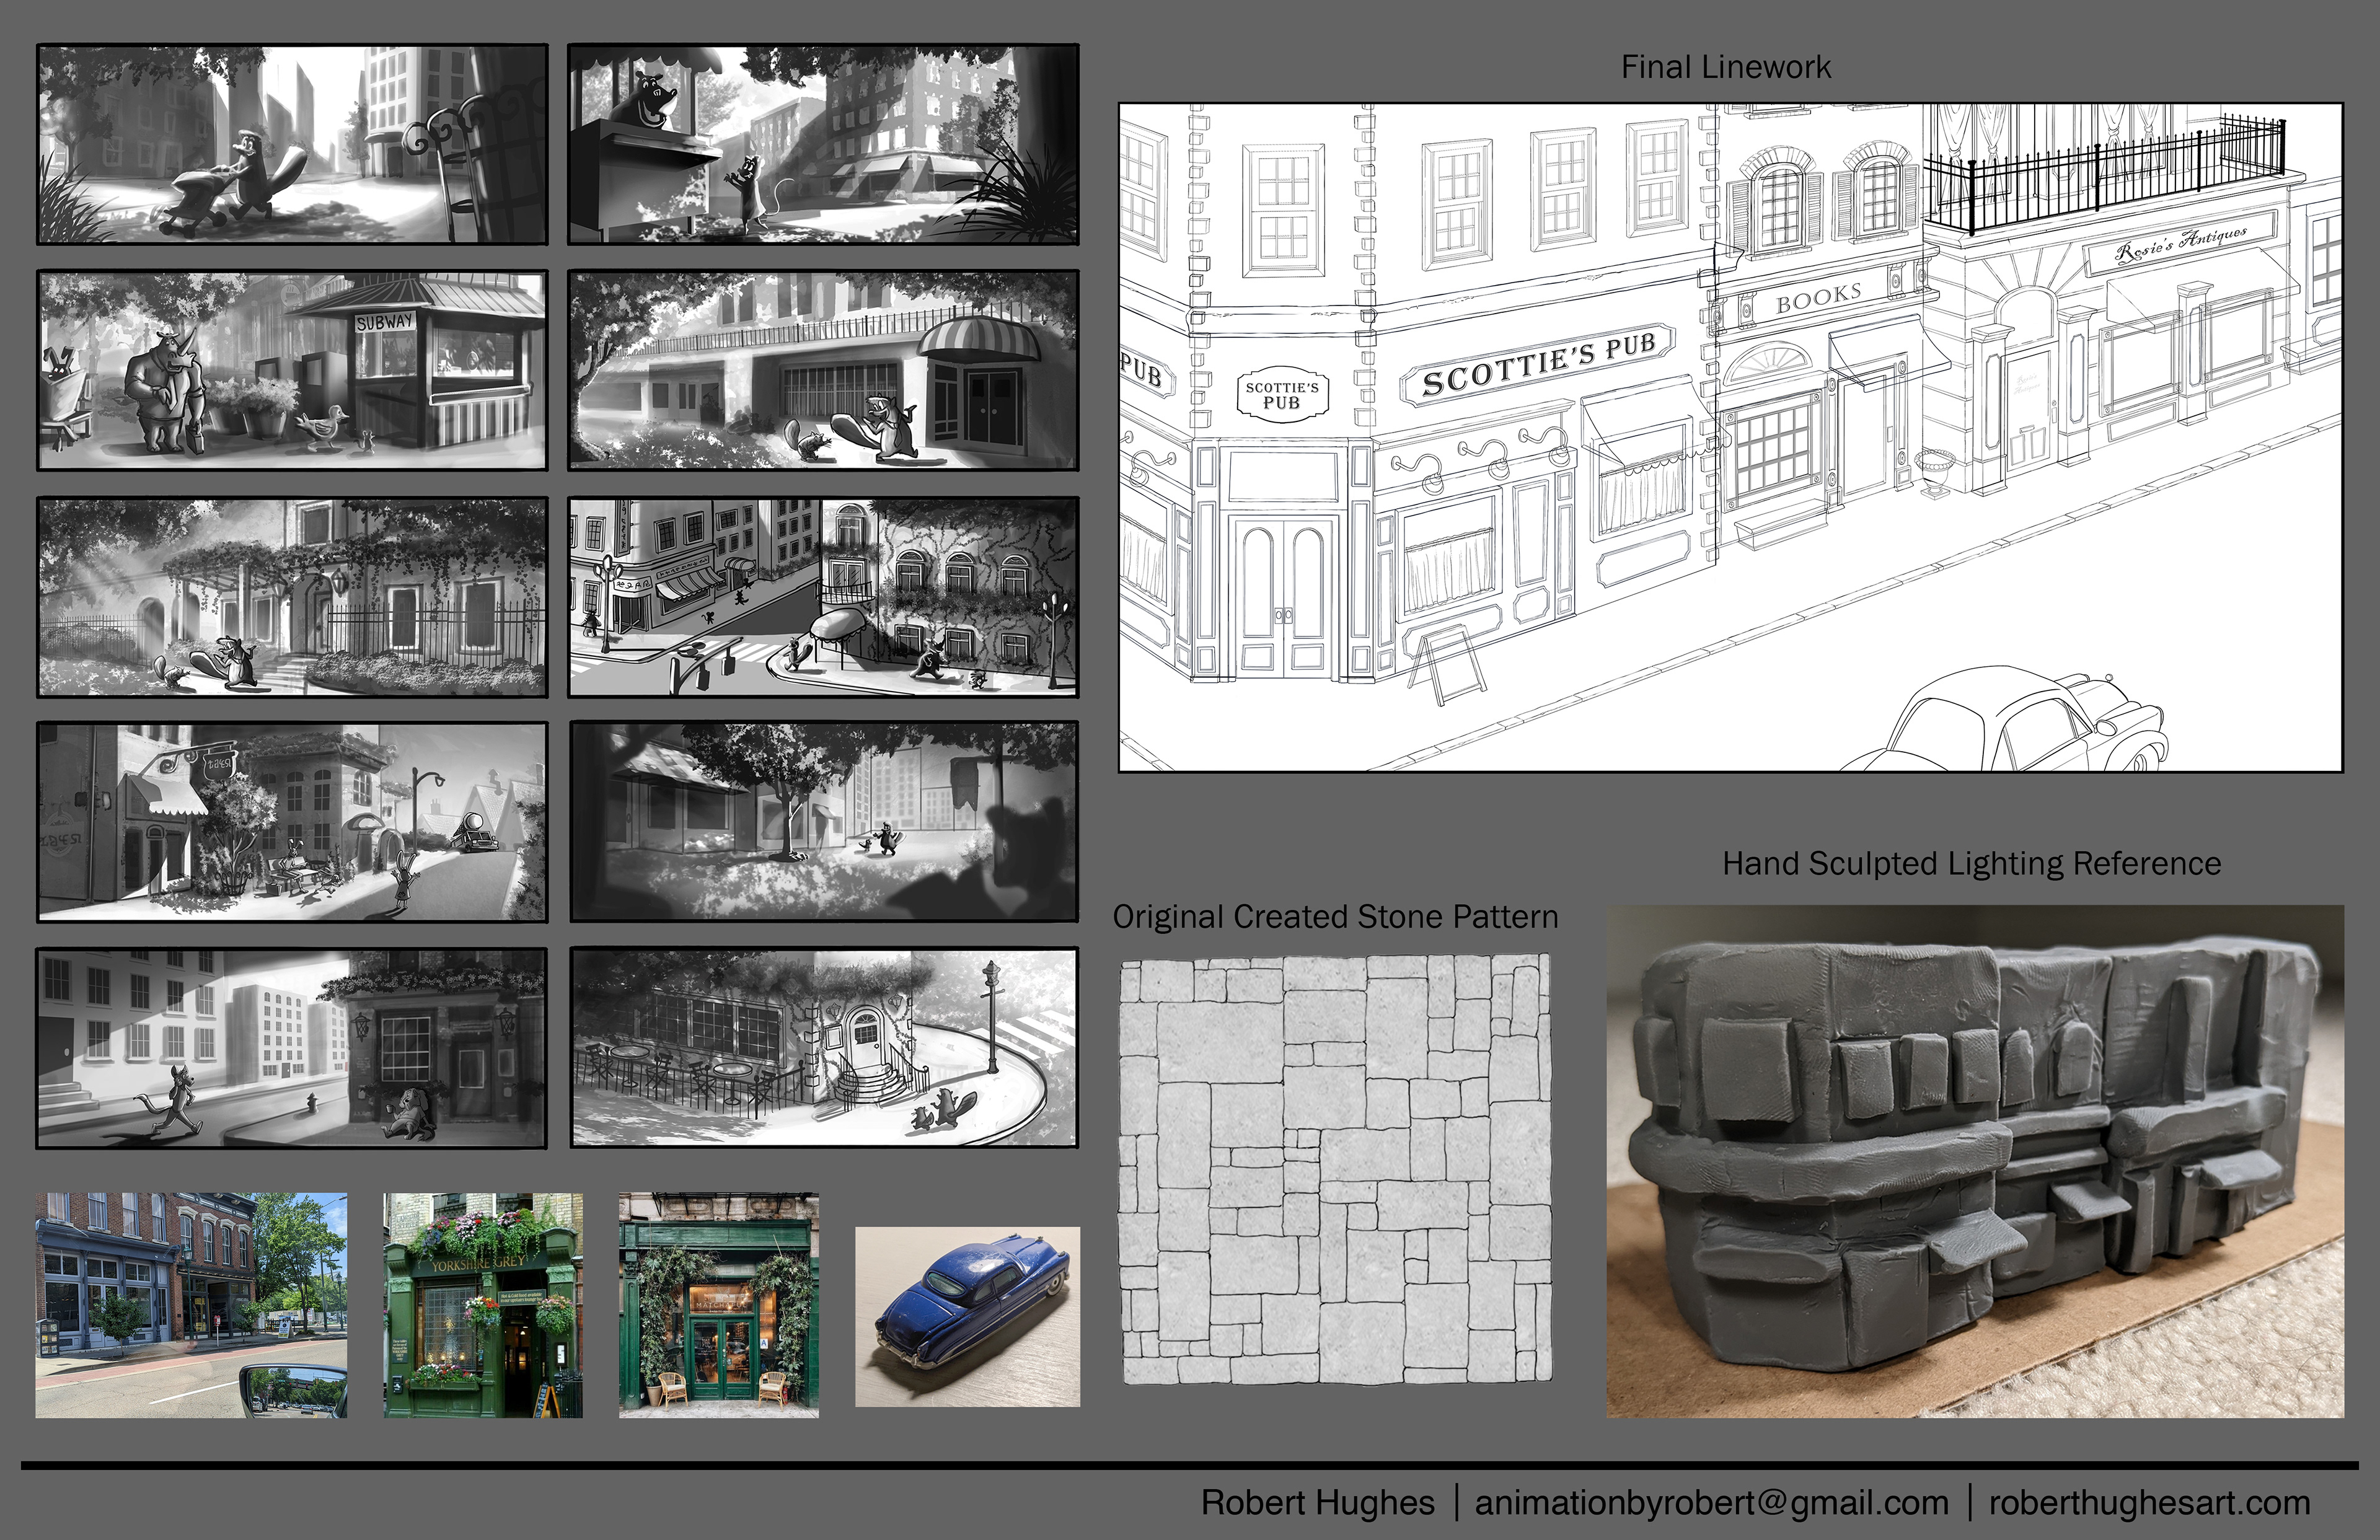Screen dimensions: 2380x1540
Task: Open the bear at ticket booth storyboard
Action: click(x=823, y=144)
